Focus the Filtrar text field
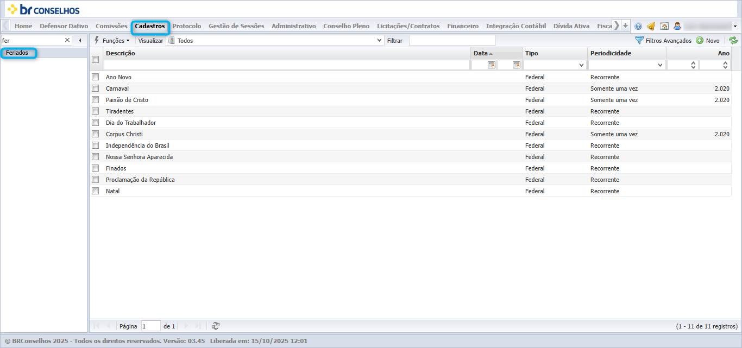The height and width of the screenshot is (348, 742). pyautogui.click(x=452, y=40)
